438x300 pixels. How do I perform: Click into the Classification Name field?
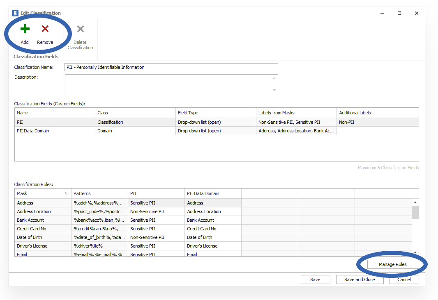[x=171, y=67]
